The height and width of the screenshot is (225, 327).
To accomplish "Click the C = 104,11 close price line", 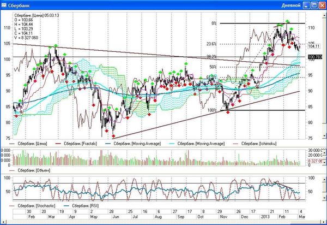I will [x=23, y=33].
